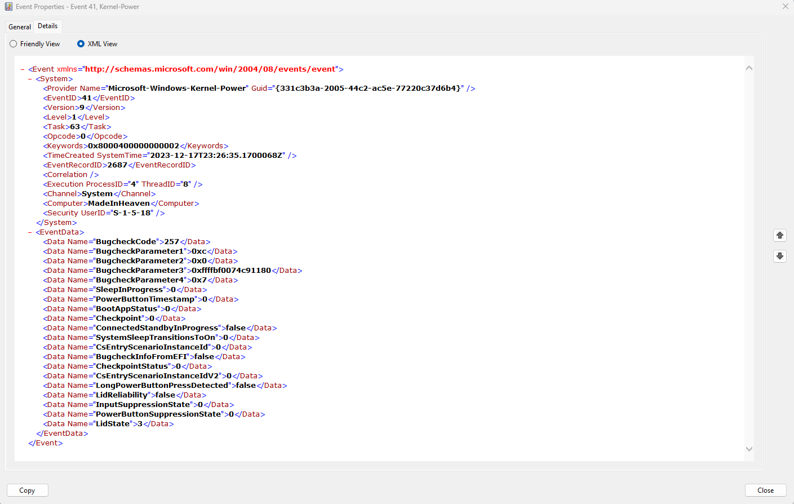The width and height of the screenshot is (794, 504).
Task: Close the Event Properties window with X
Action: coord(786,6)
